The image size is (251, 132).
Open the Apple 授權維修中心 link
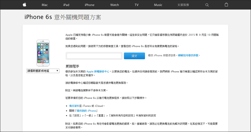coord(98,72)
